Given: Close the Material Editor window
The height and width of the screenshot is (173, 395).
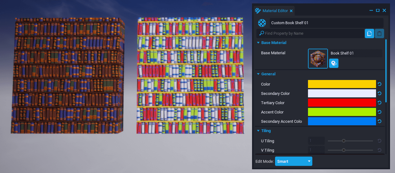Looking at the screenshot, I should click(x=384, y=11).
